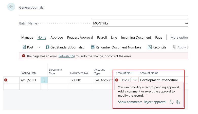Click Show comments link
This screenshot has width=198, height=114.
pyautogui.click(x=130, y=102)
